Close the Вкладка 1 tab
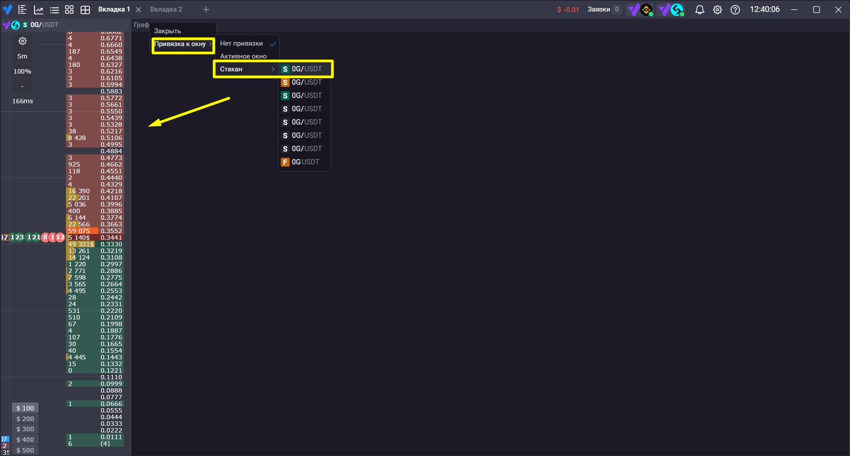This screenshot has height=456, width=850. (139, 9)
